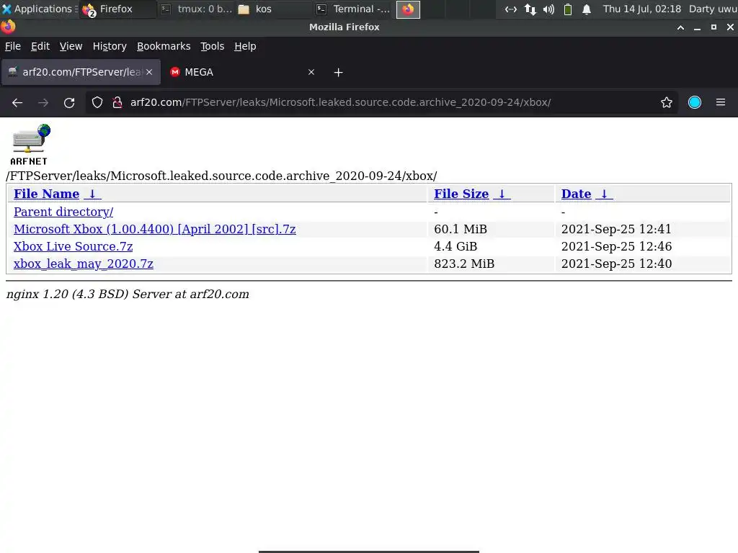Download Xbox Live Source.7z
The height and width of the screenshot is (553, 738).
click(74, 246)
